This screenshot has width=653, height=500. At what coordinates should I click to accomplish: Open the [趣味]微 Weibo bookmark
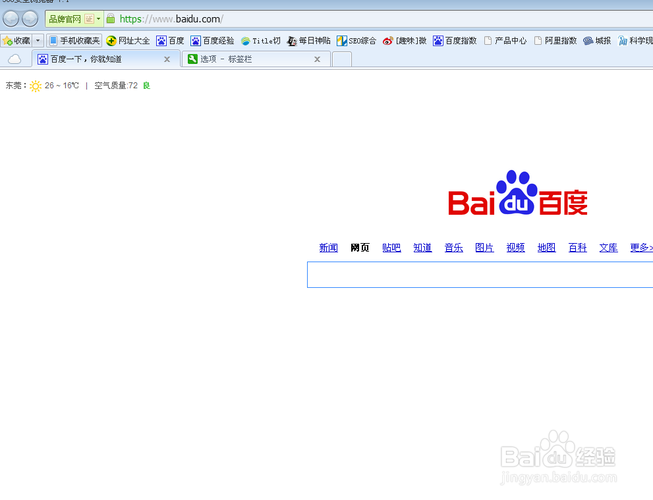pyautogui.click(x=405, y=40)
